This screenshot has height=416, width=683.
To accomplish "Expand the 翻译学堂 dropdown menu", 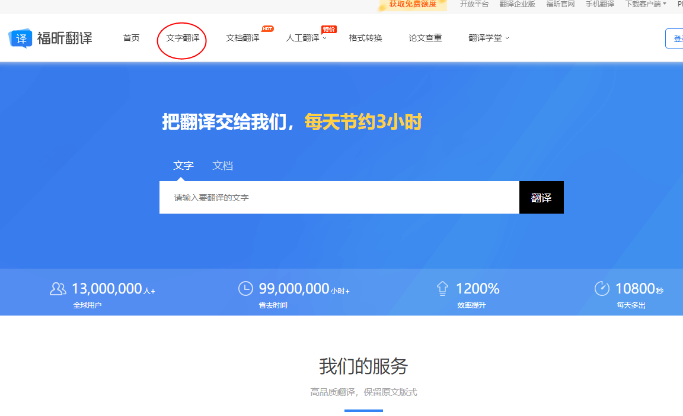I will click(x=489, y=38).
